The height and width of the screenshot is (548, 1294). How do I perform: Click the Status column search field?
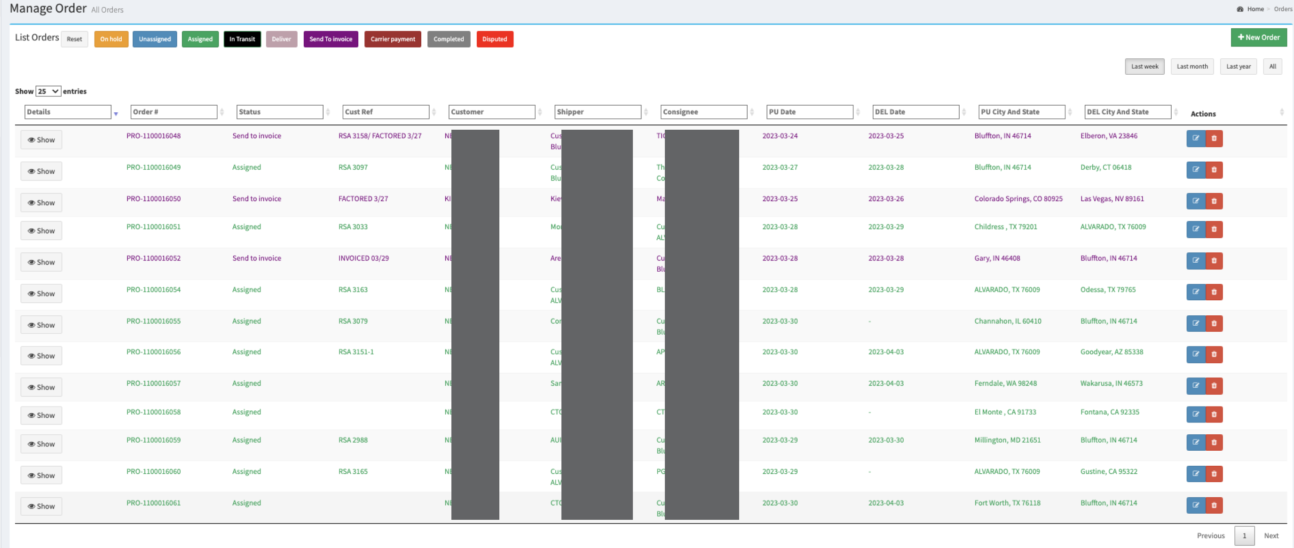[x=279, y=112]
